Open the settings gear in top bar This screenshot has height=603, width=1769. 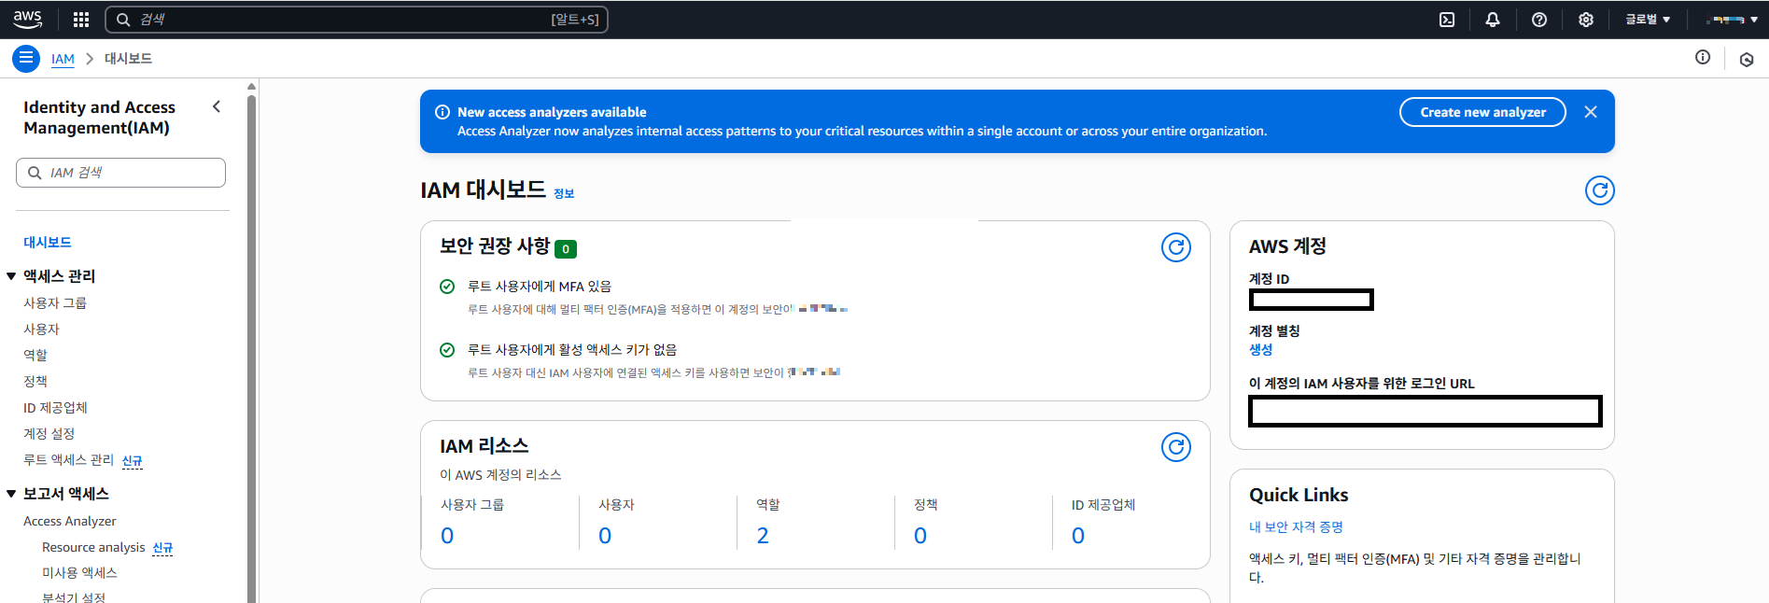pos(1586,20)
